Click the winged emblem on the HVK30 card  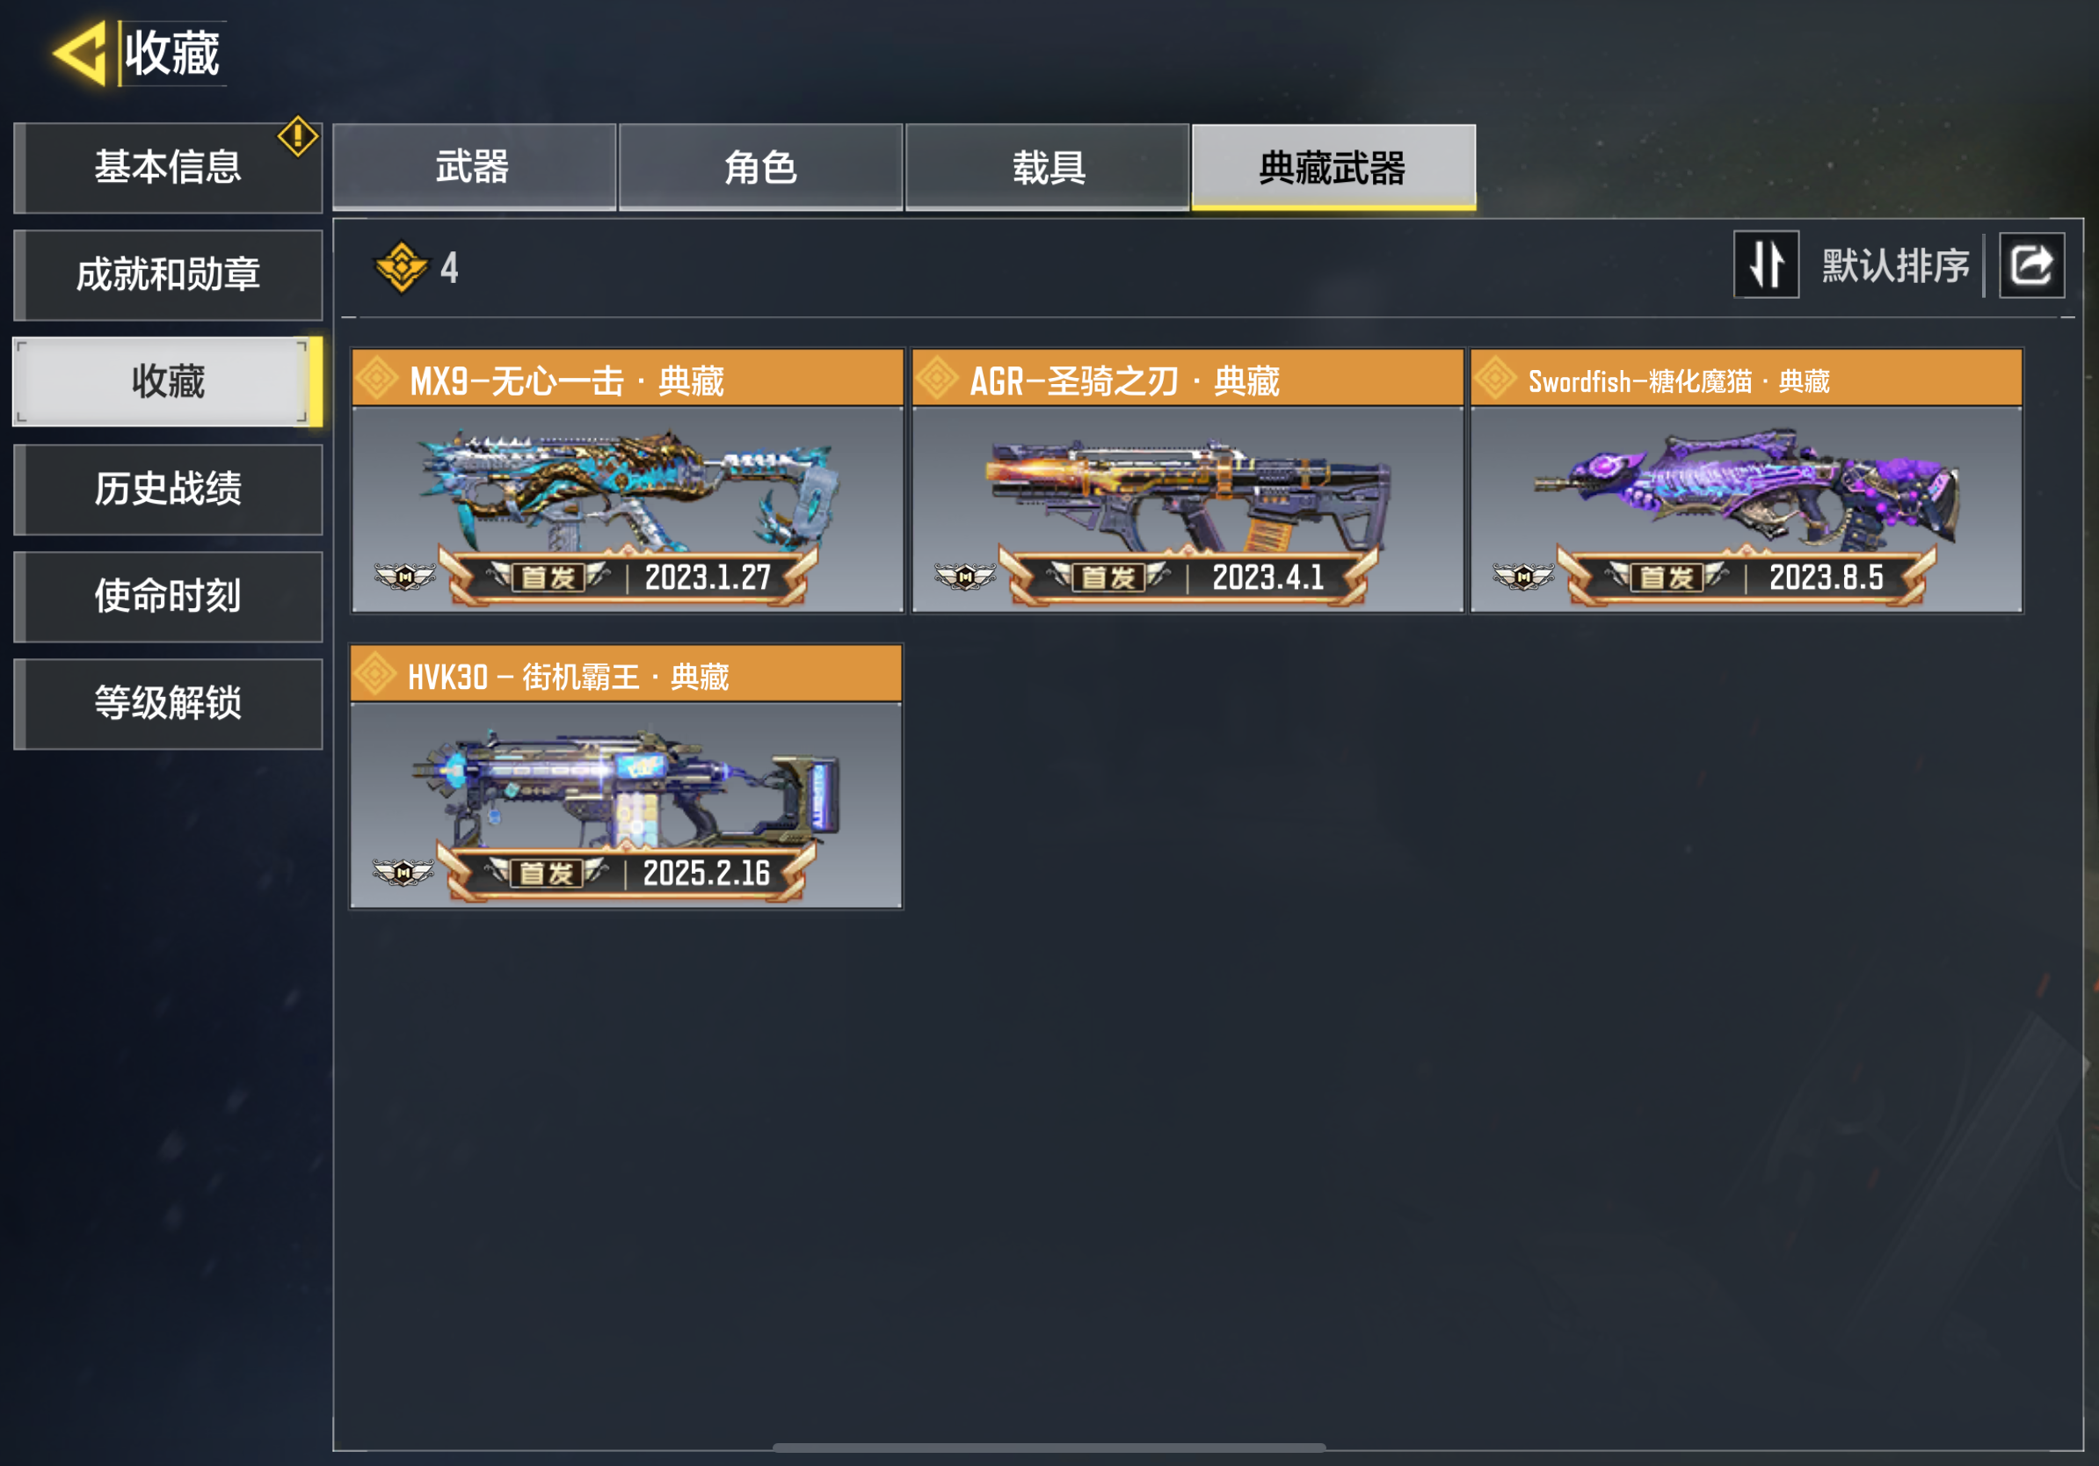403,873
